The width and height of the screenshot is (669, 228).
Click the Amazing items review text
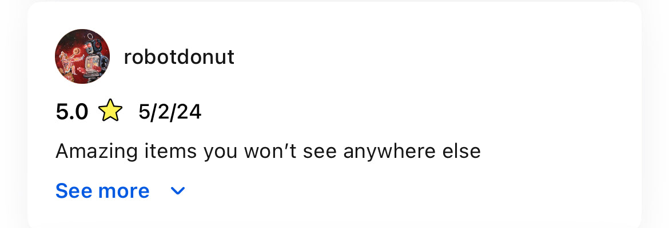(268, 151)
